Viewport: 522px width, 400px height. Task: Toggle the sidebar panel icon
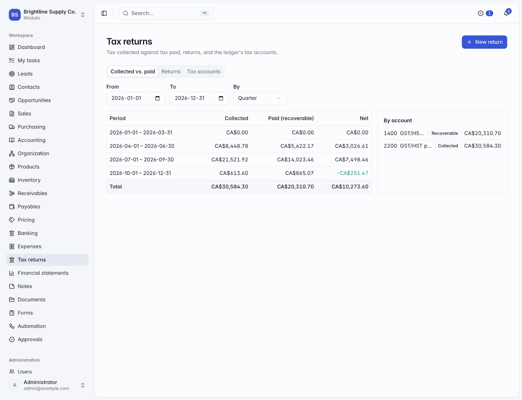104,13
